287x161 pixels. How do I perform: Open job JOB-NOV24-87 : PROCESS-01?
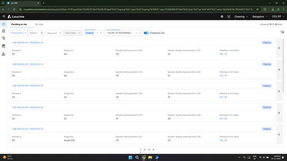pos(28,64)
